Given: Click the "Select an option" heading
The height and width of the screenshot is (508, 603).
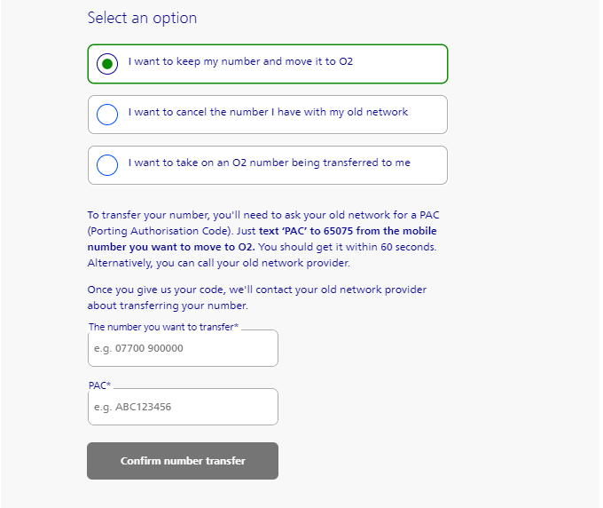Looking at the screenshot, I should pyautogui.click(x=142, y=18).
